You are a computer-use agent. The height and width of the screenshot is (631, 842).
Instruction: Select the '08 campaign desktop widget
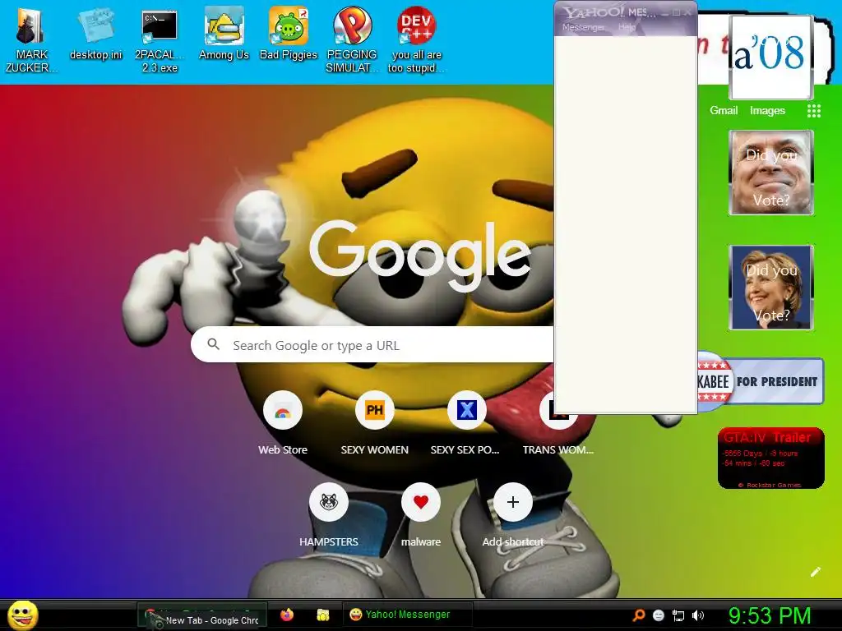click(770, 57)
